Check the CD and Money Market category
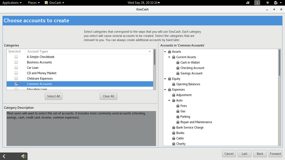Image resolution: width=285 pixels, height=160 pixels. [16, 73]
